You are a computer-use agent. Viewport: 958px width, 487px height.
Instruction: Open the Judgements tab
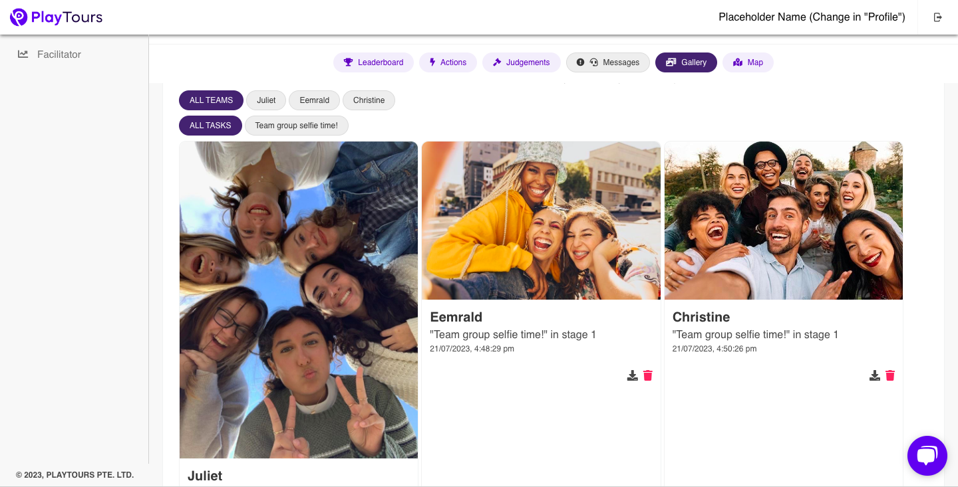[x=521, y=62]
